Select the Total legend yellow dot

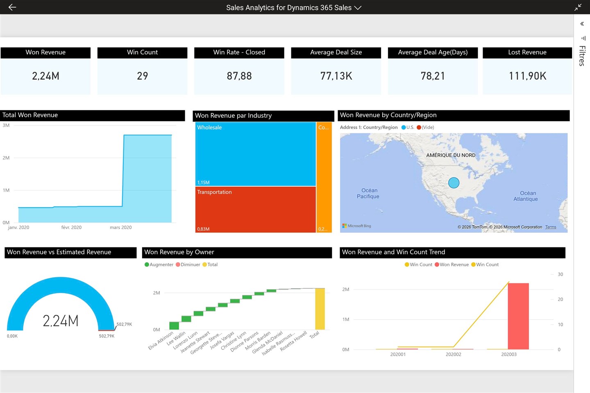click(204, 265)
